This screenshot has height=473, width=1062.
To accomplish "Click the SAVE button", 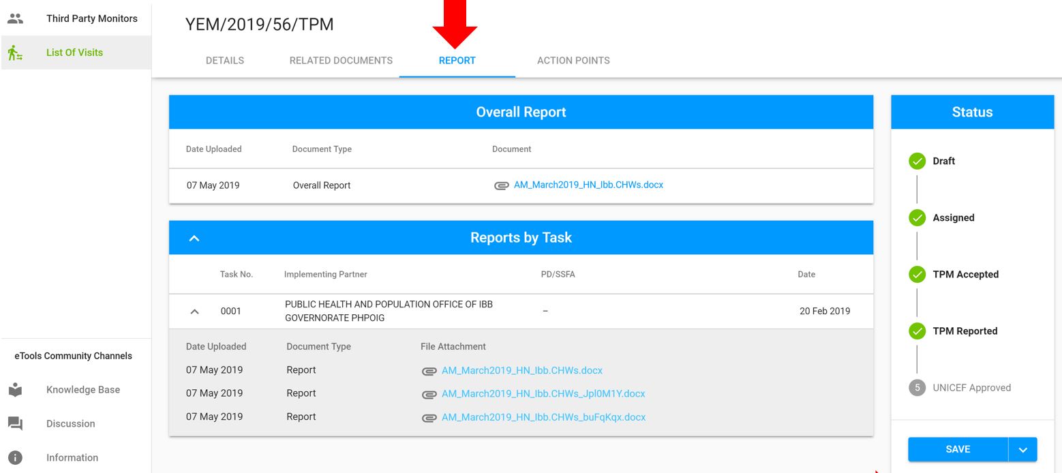I will [x=958, y=450].
